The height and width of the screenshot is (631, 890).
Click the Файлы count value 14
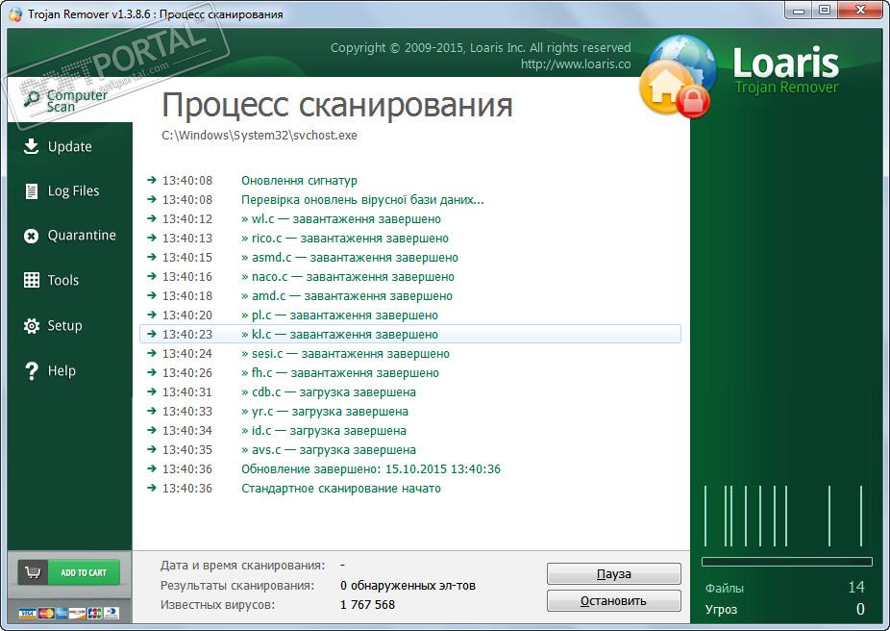(856, 588)
